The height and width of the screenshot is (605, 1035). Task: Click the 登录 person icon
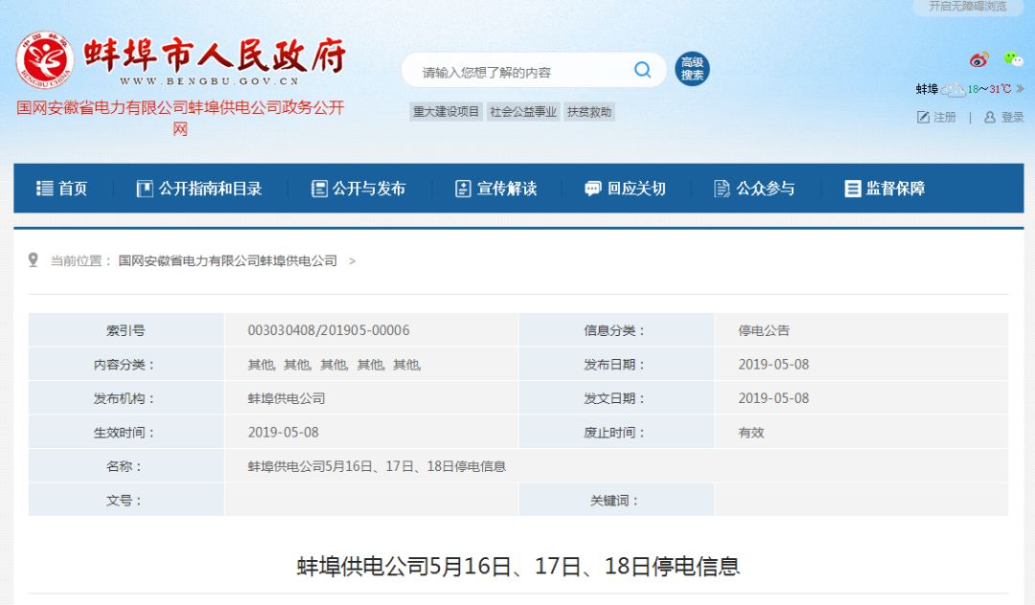(x=990, y=117)
